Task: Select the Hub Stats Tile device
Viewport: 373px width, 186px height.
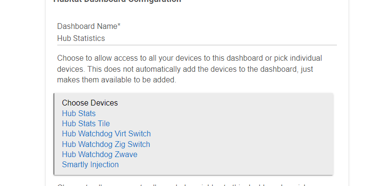Action: coord(86,124)
